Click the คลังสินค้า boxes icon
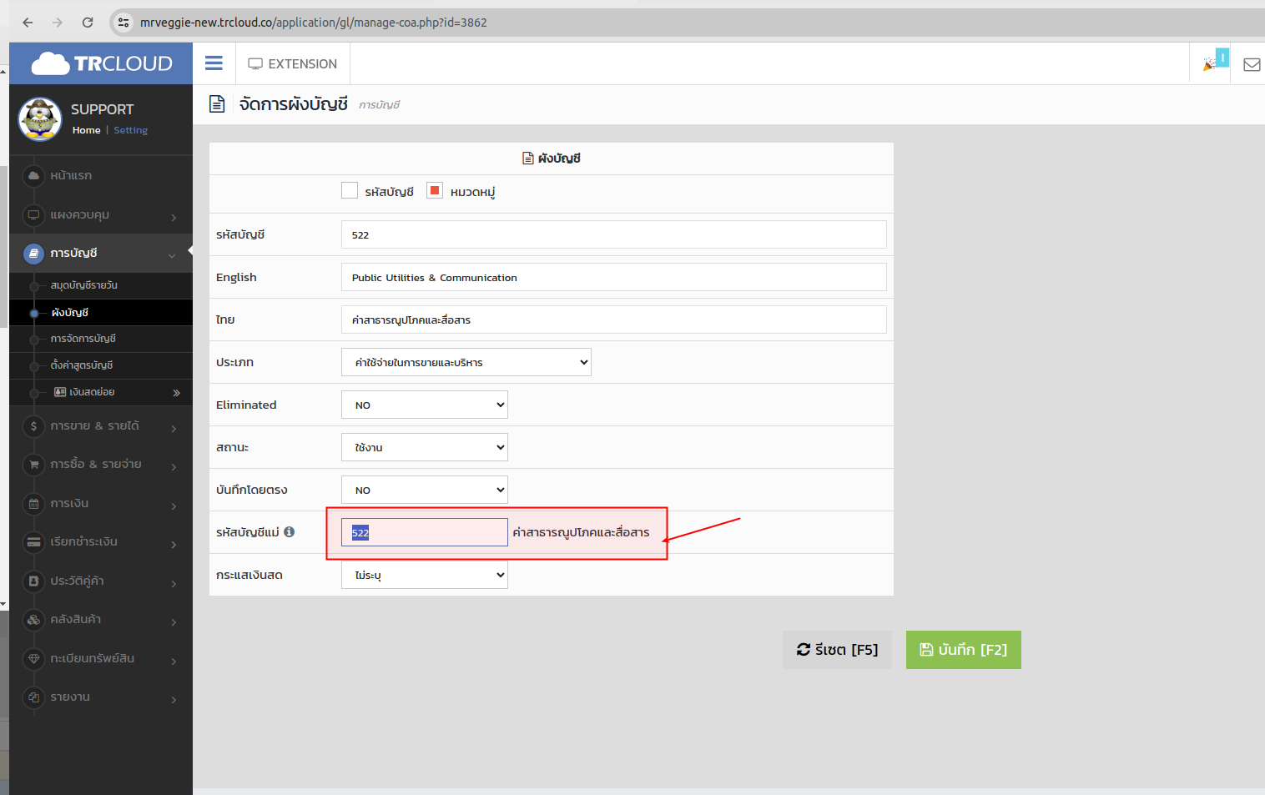Image resolution: width=1265 pixels, height=795 pixels. point(33,620)
